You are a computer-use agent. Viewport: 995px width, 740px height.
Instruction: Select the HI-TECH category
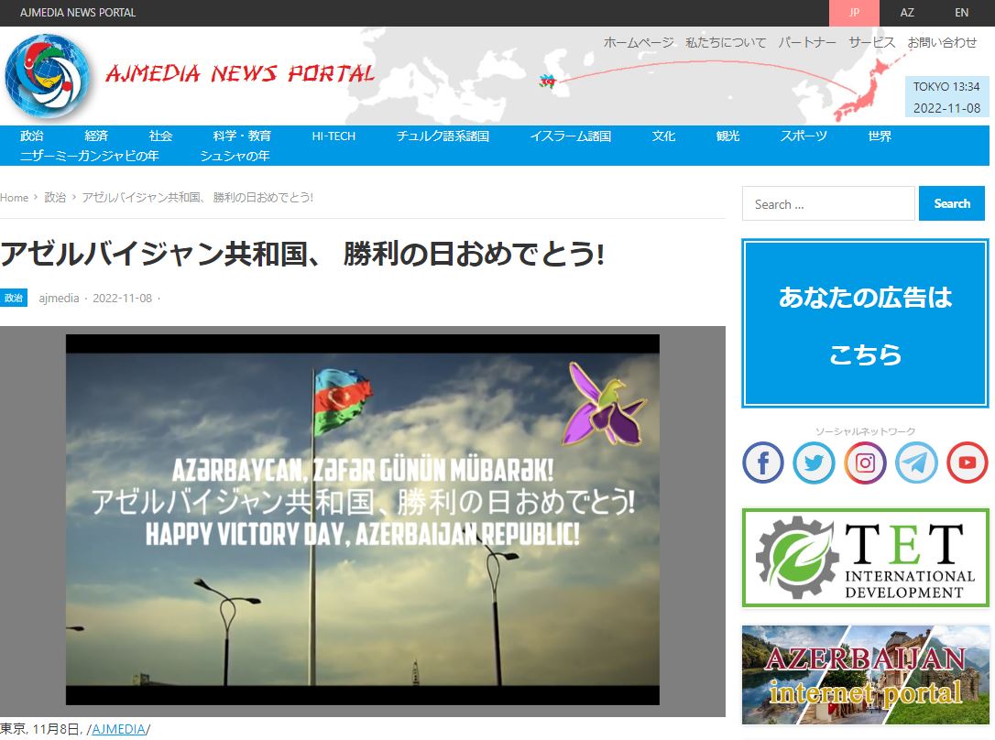[333, 136]
